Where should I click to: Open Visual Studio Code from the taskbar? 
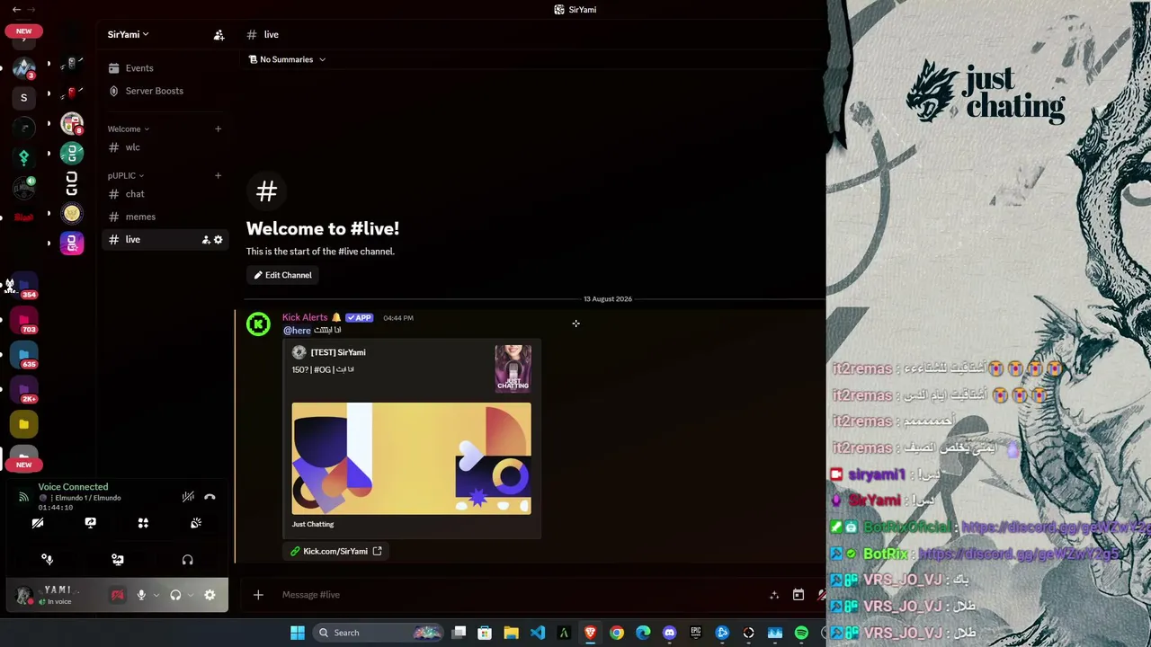click(538, 633)
